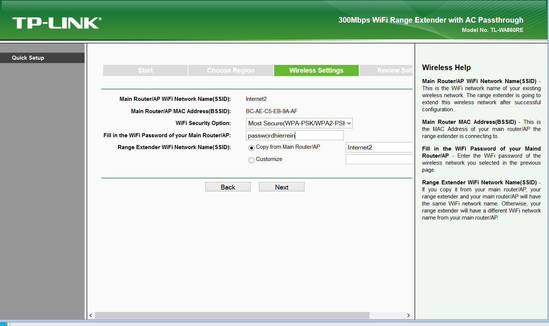Click the horizontal scrollbar left arrow
Screen dimensions: 549x326
(x=91, y=315)
